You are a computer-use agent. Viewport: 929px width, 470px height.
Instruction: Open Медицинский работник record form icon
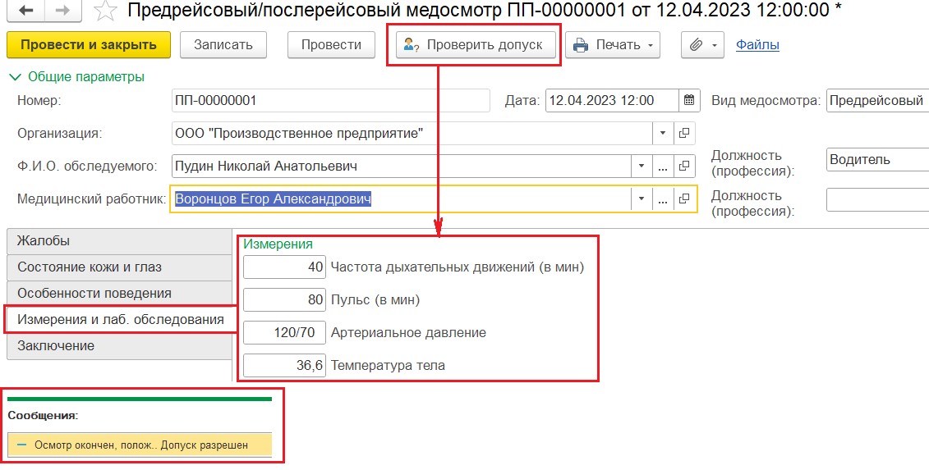pyautogui.click(x=684, y=199)
